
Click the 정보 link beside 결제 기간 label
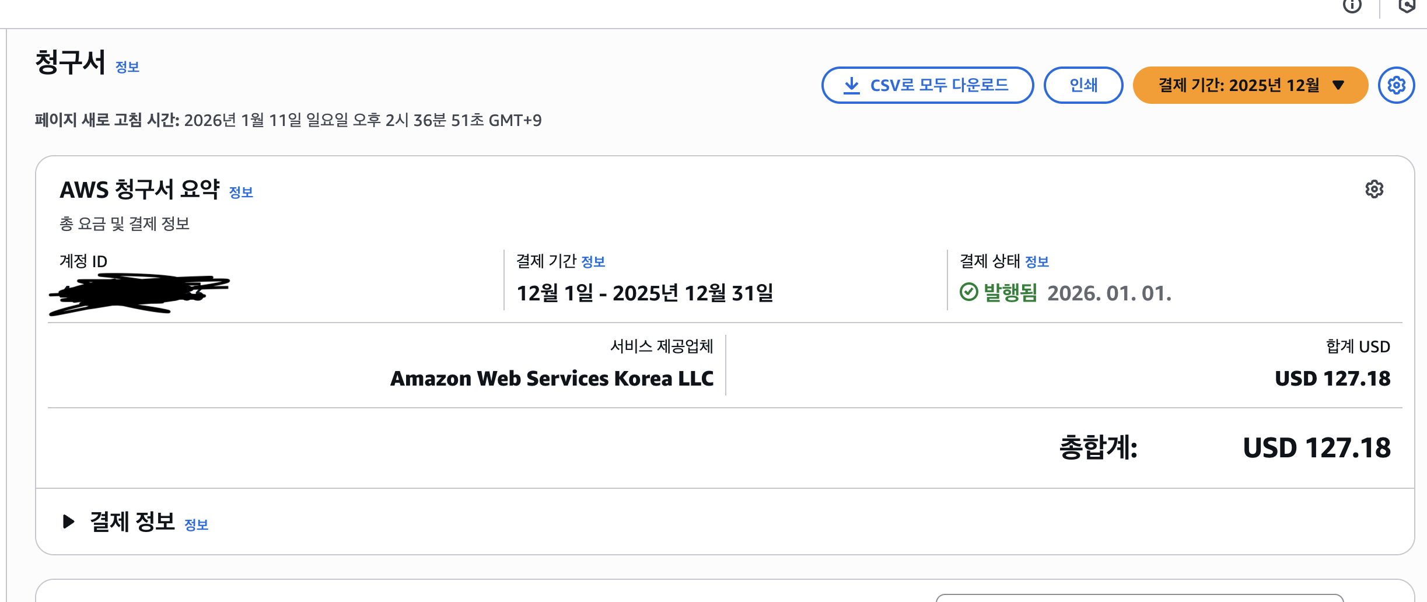coord(593,262)
